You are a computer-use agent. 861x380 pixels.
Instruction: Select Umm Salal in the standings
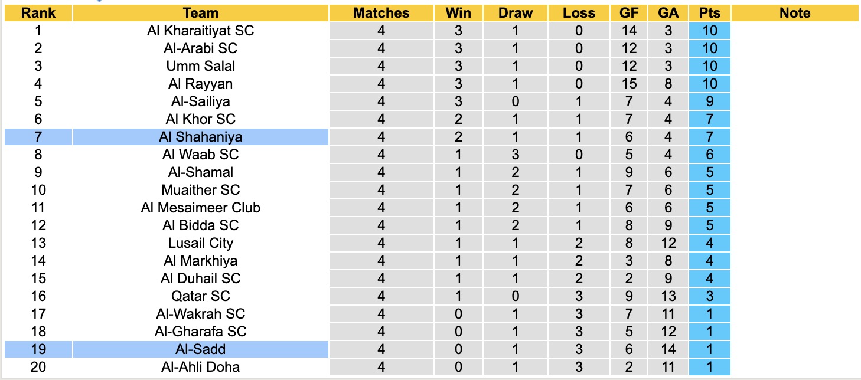click(x=201, y=66)
